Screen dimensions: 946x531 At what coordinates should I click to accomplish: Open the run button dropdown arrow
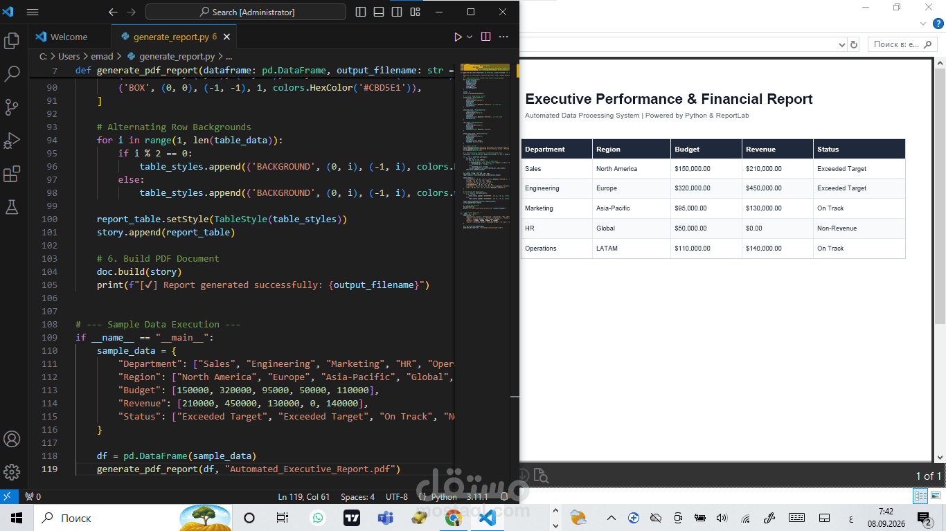tap(470, 37)
